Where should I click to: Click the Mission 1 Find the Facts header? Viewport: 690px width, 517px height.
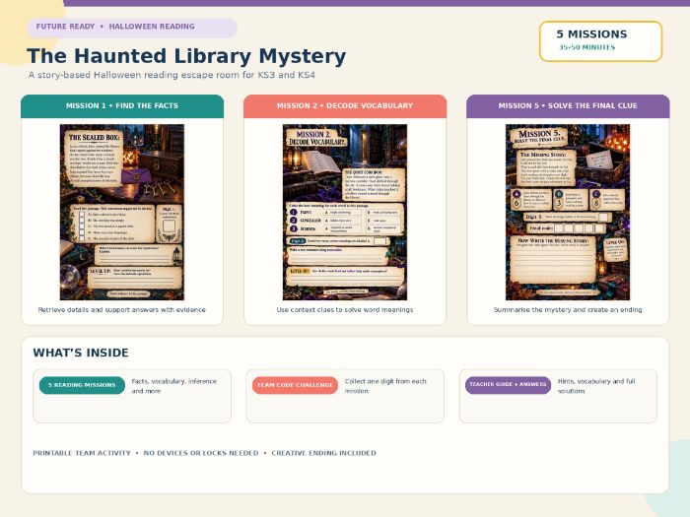tap(122, 106)
